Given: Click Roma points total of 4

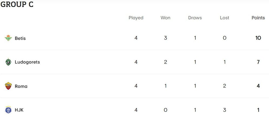Looking at the screenshot, I should coord(258,86).
